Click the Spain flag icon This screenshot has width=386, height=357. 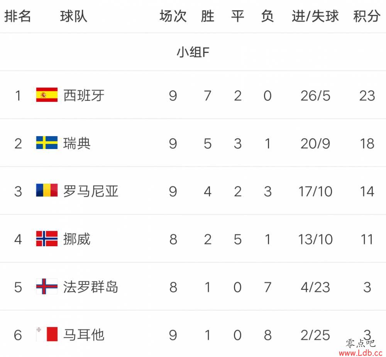click(47, 95)
